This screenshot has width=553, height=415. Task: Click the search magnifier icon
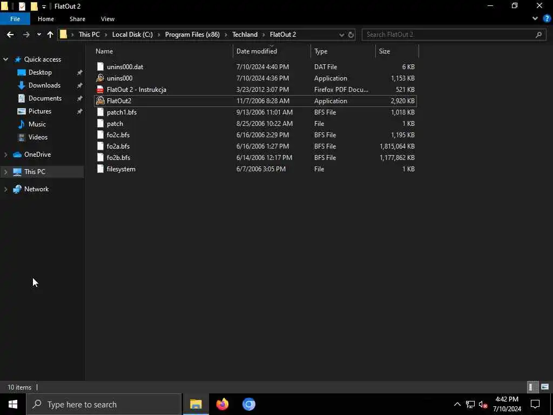pyautogui.click(x=538, y=35)
